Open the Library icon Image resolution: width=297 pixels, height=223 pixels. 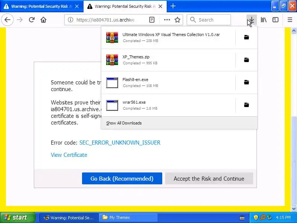[264, 20]
